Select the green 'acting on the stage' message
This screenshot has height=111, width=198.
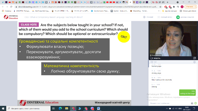(187, 92)
